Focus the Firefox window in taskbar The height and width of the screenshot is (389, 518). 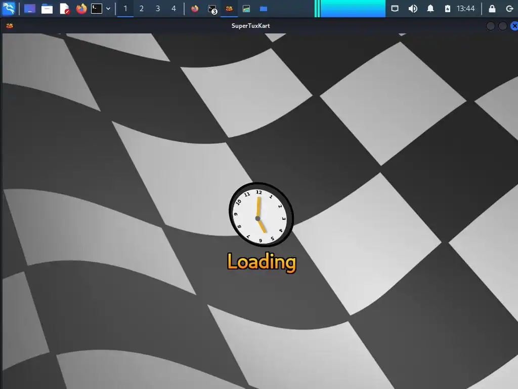195,9
